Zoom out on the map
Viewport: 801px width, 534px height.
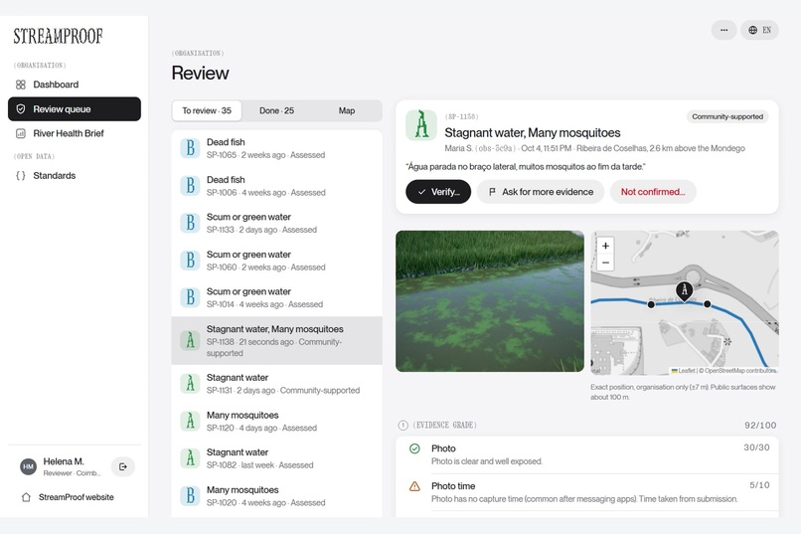coord(605,263)
